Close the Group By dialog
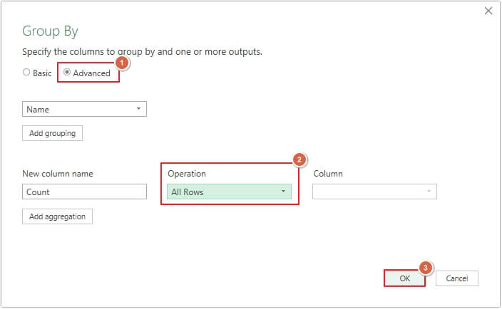Screen dimensions: 502x309 pyautogui.click(x=488, y=11)
